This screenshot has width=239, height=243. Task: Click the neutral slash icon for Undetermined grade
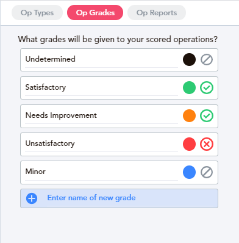pos(207,60)
